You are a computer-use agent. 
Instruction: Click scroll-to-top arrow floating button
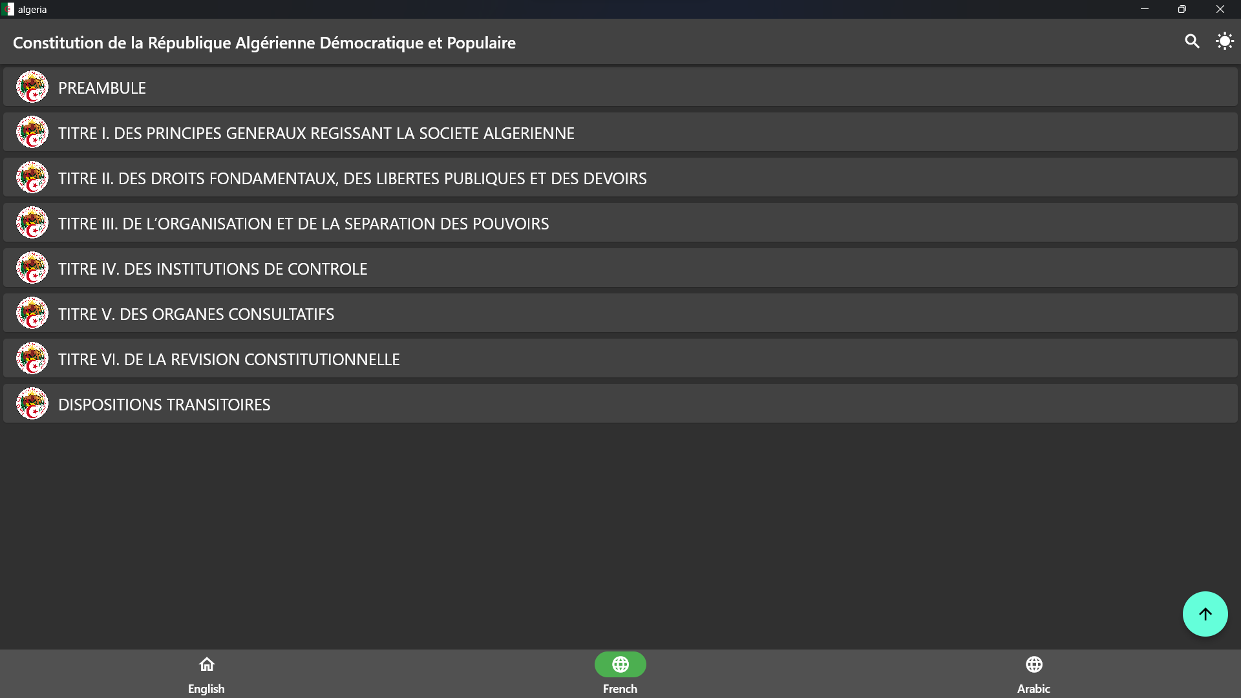[1205, 614]
